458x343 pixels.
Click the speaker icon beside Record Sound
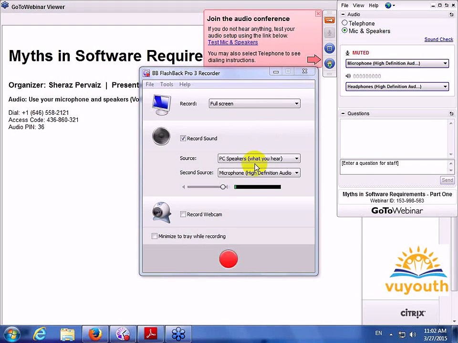tap(161, 136)
